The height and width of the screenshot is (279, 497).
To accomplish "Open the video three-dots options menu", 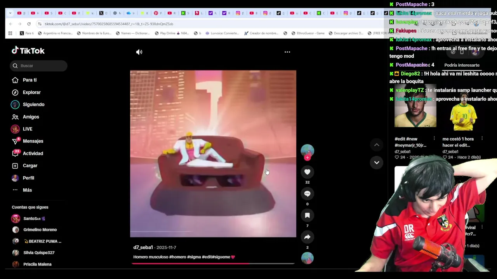I will coord(287,52).
